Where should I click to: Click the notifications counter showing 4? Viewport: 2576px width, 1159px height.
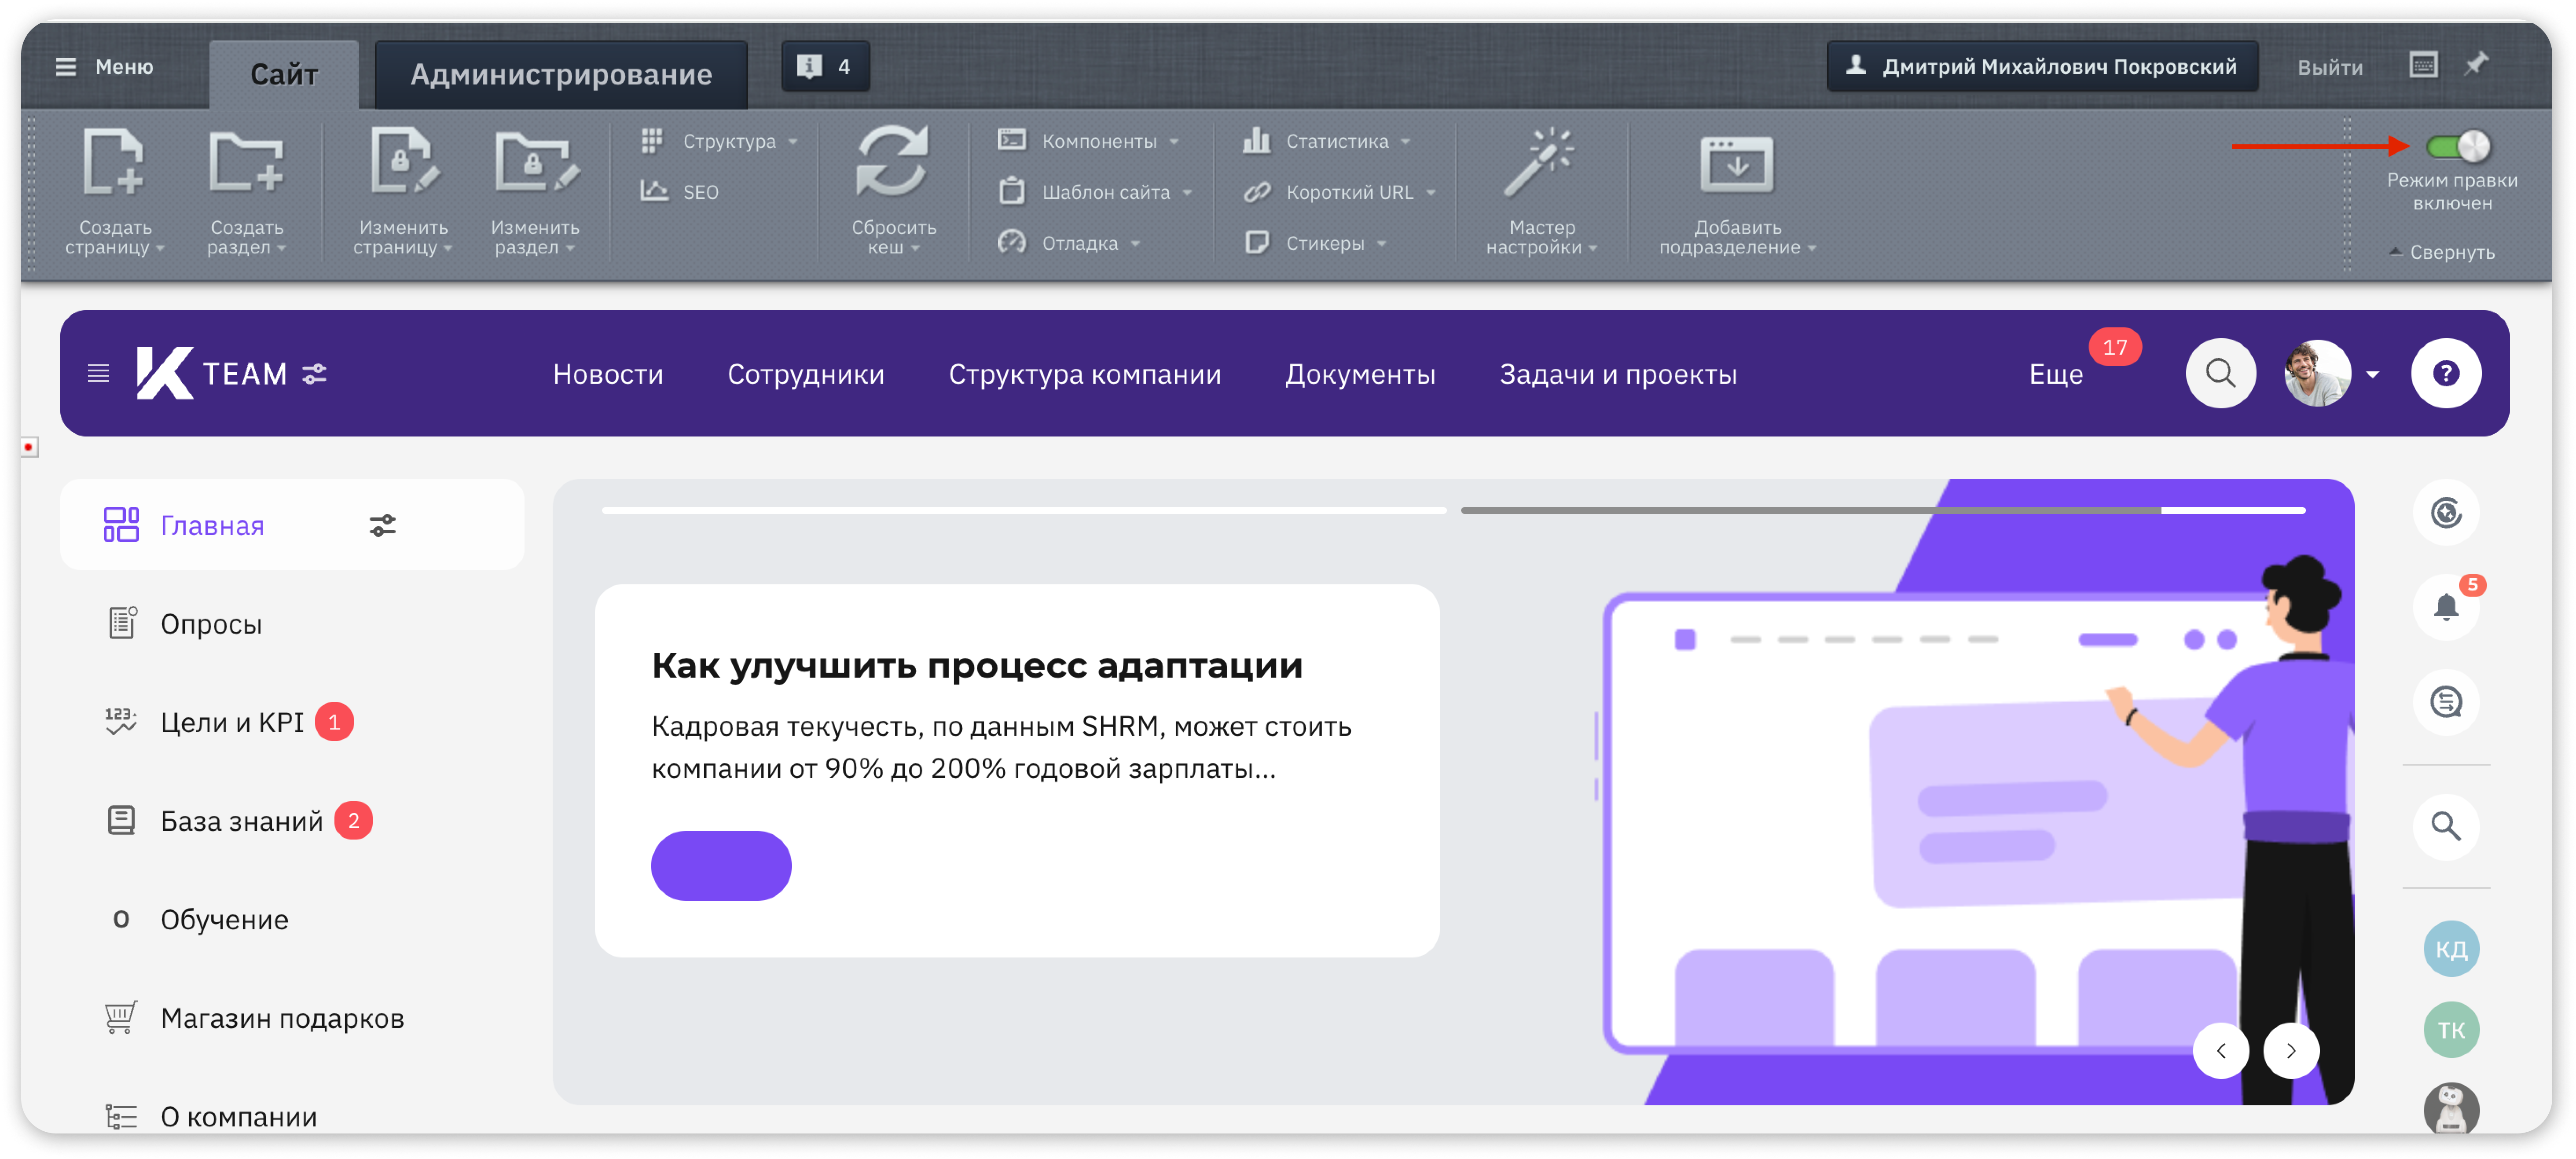[x=825, y=66]
